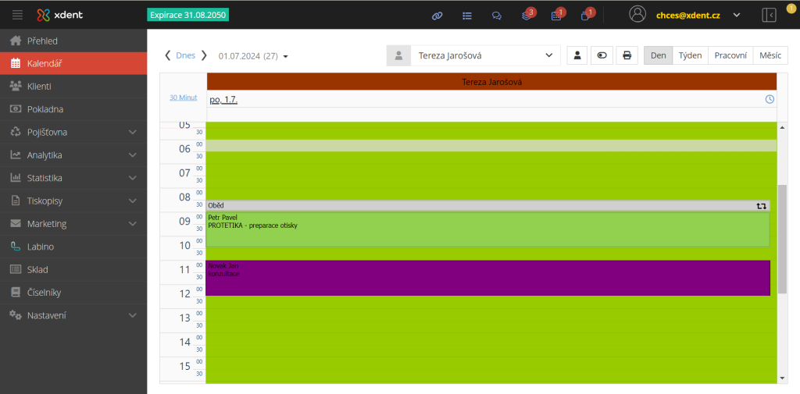Viewport: 800px width, 394px height.
Task: Open the chat messages icon
Action: [x=496, y=15]
